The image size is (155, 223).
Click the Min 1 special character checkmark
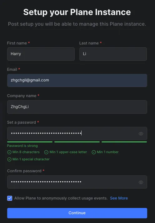pyautogui.click(x=9, y=159)
